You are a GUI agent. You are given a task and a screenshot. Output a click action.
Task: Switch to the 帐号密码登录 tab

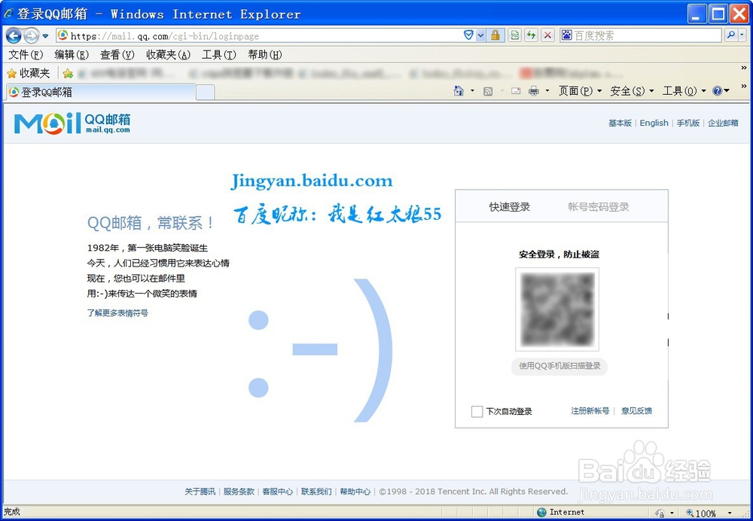pos(599,207)
